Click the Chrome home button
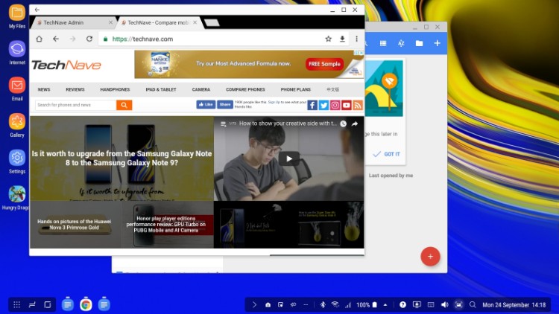Screen dimensions: 559x314 [40, 39]
